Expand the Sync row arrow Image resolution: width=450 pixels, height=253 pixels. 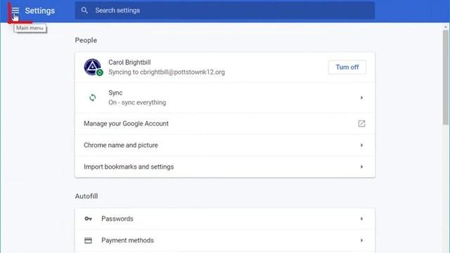pyautogui.click(x=361, y=98)
